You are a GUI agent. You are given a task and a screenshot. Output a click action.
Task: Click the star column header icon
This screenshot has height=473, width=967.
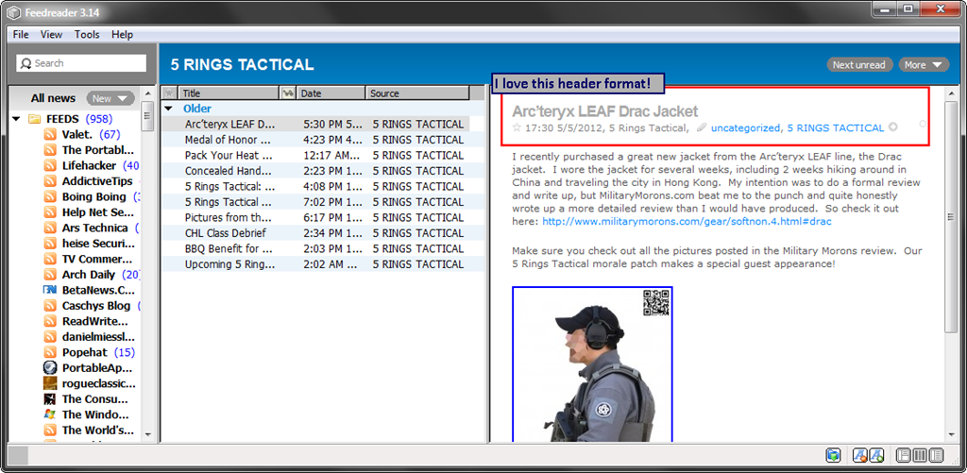point(170,93)
